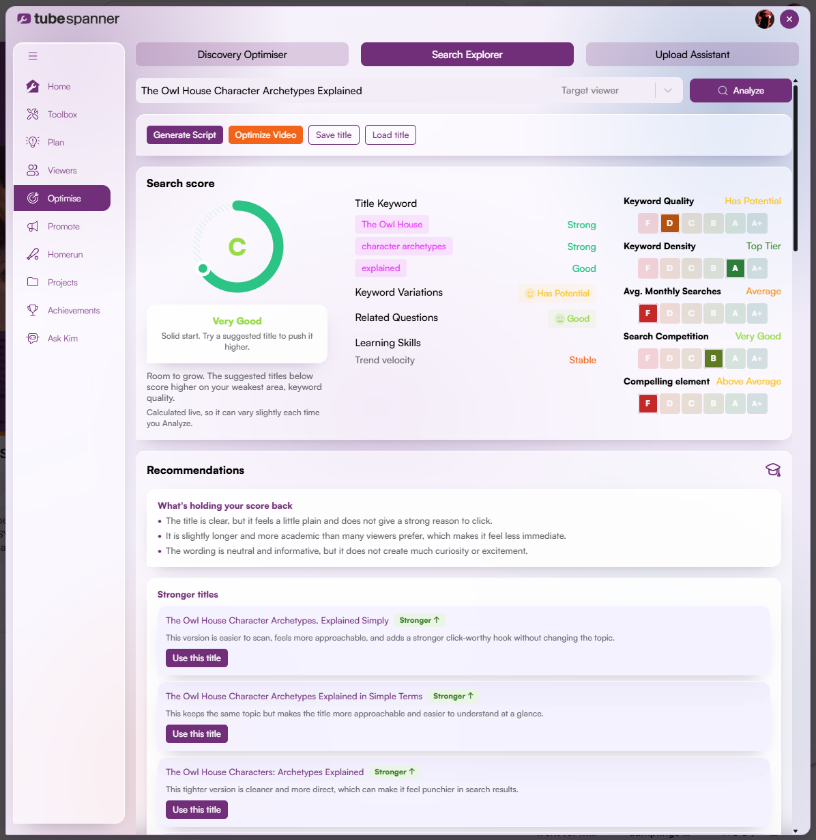Click the Generate Script button
Viewport: 816px width, 840px height.
pyautogui.click(x=185, y=135)
